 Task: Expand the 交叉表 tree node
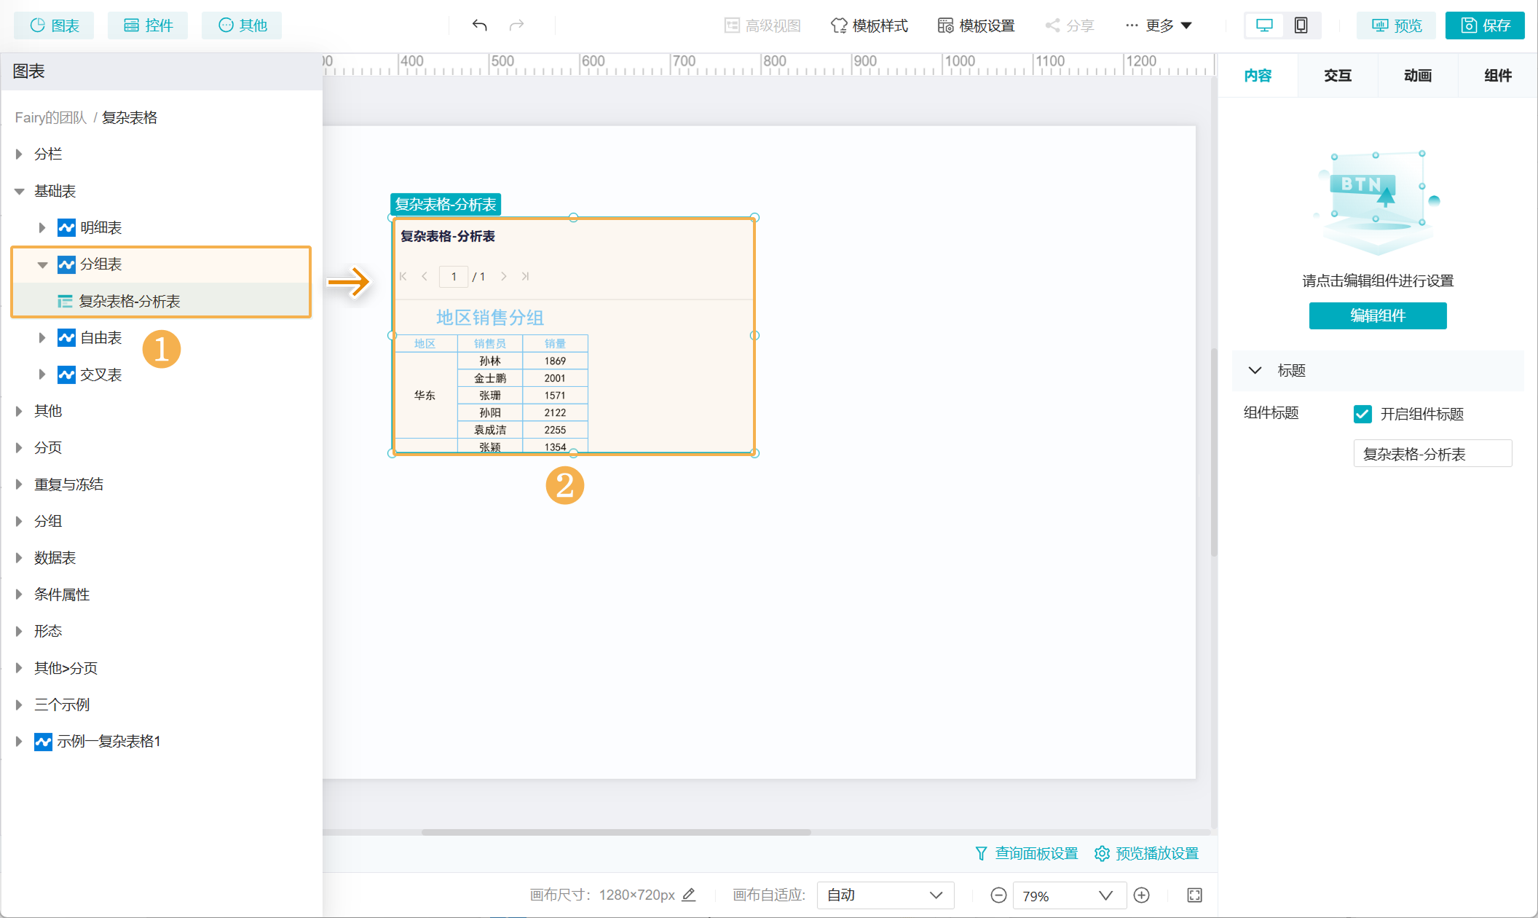click(x=42, y=374)
